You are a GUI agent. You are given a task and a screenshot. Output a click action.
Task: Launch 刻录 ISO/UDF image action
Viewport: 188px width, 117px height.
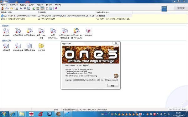click(x=65, y=33)
